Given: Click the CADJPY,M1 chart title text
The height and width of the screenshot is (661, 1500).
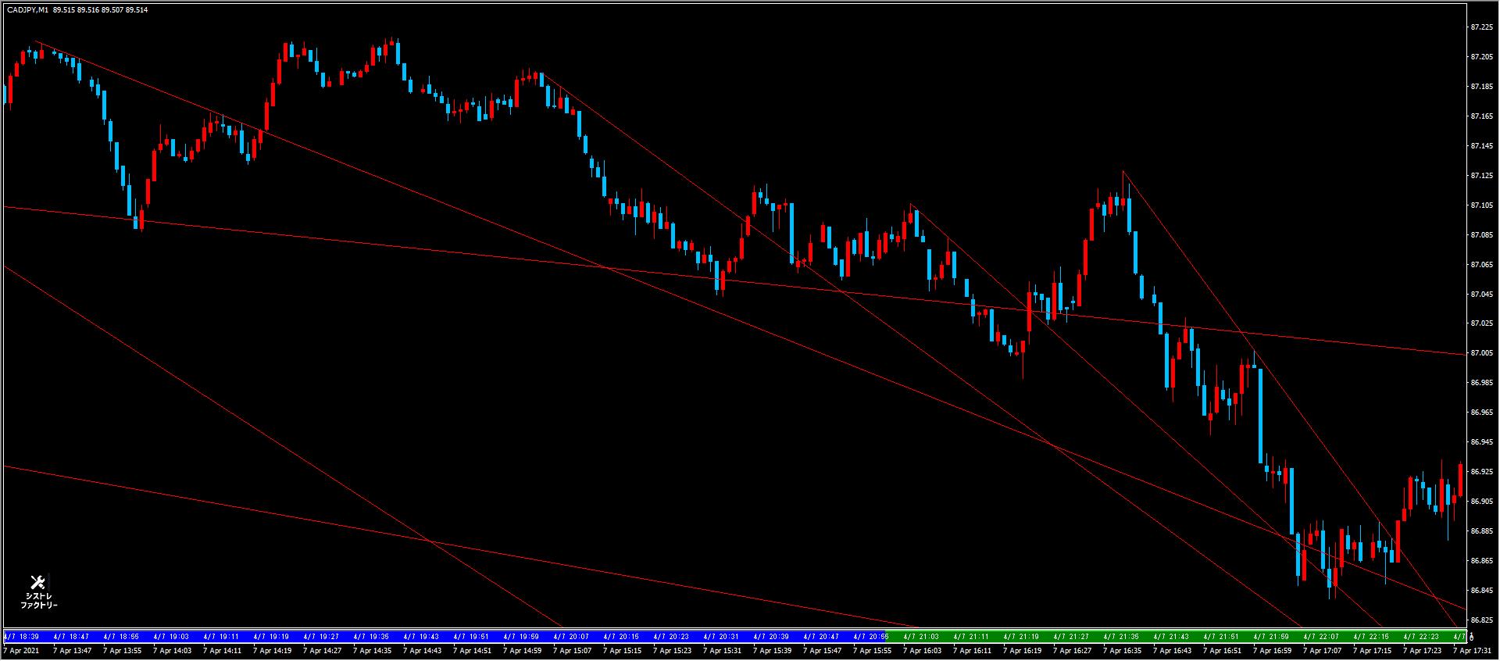Looking at the screenshot, I should coord(28,9).
